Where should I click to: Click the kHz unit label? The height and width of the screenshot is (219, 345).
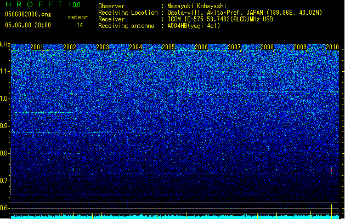click(x=5, y=44)
